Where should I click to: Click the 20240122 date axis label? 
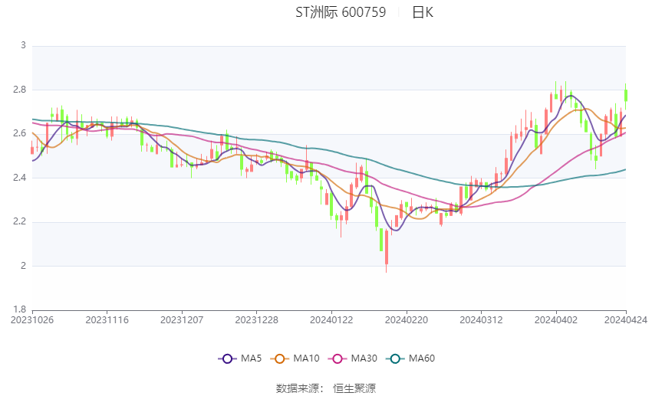point(331,320)
